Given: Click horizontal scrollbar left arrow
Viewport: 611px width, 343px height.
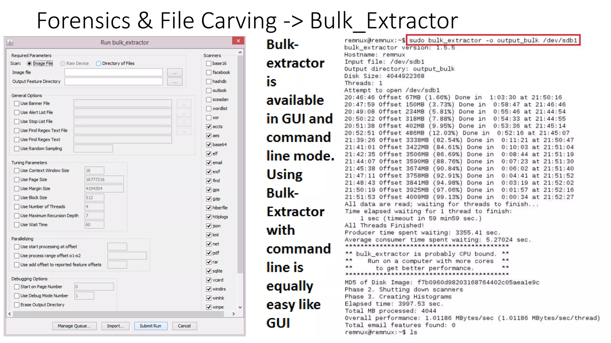Looking at the screenshot, I should (x=10, y=314).
